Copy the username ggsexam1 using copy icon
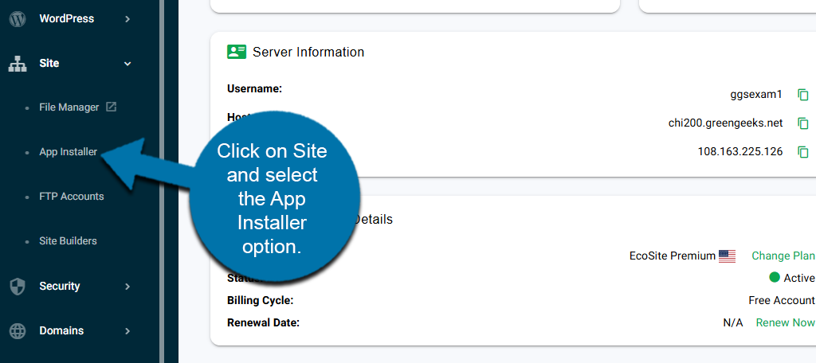The height and width of the screenshot is (363, 816). click(x=803, y=95)
